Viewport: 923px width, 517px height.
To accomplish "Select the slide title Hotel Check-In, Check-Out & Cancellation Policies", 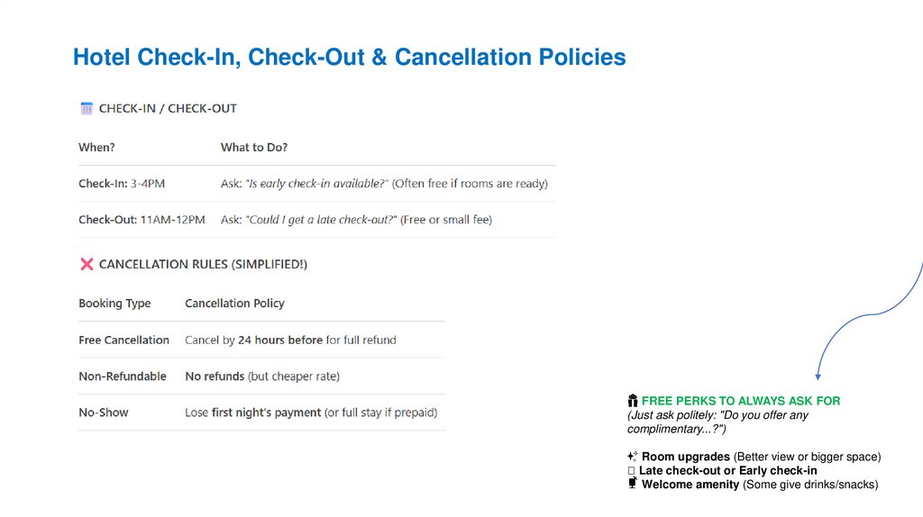I will (349, 58).
